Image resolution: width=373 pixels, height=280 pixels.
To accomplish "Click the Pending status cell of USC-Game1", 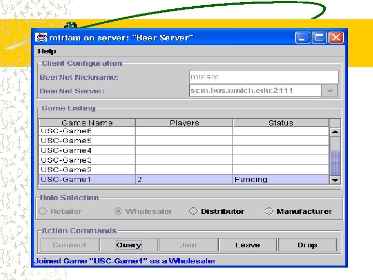I will 280,179.
